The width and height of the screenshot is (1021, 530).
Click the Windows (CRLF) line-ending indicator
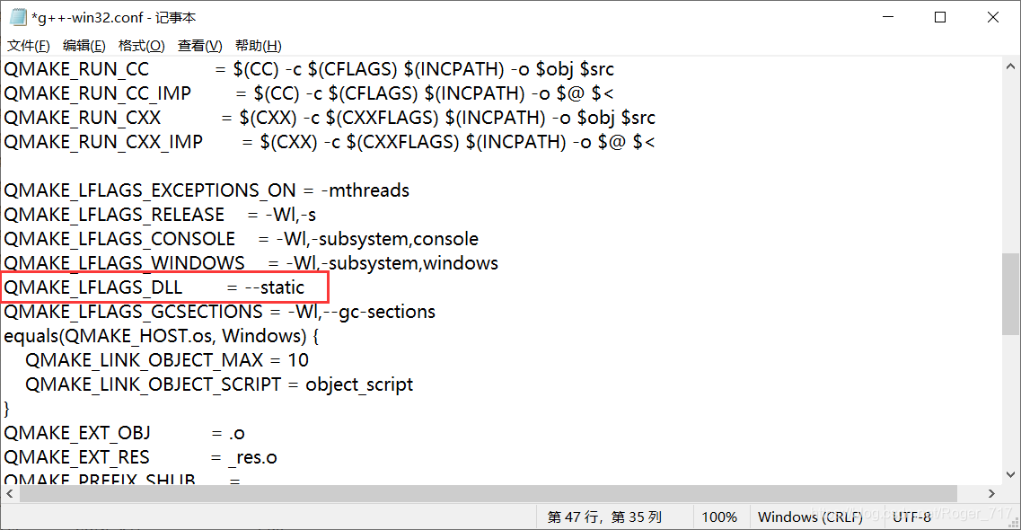[x=811, y=517]
